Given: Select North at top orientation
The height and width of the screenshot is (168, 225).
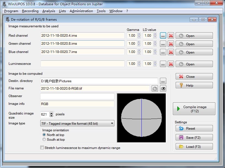Looking at the screenshot, I should coord(44,135).
